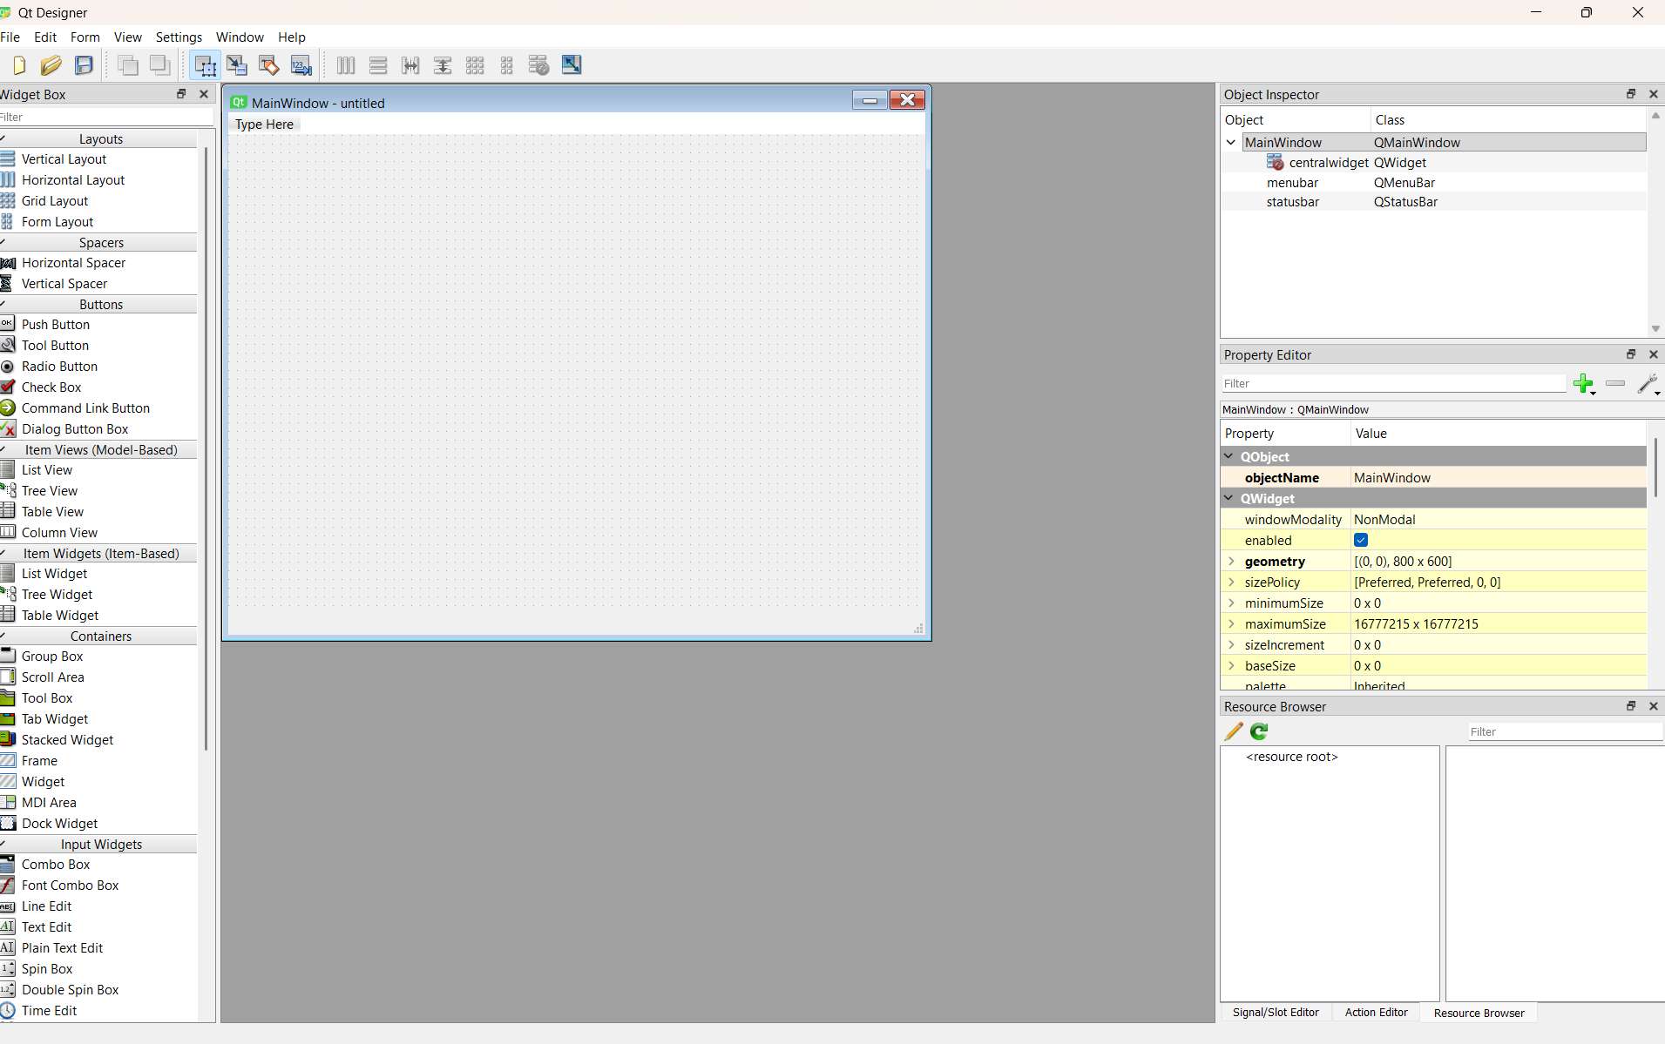Screen dimensions: 1665x1044
Task: Float the Object Inspector panel
Action: (x=1631, y=94)
